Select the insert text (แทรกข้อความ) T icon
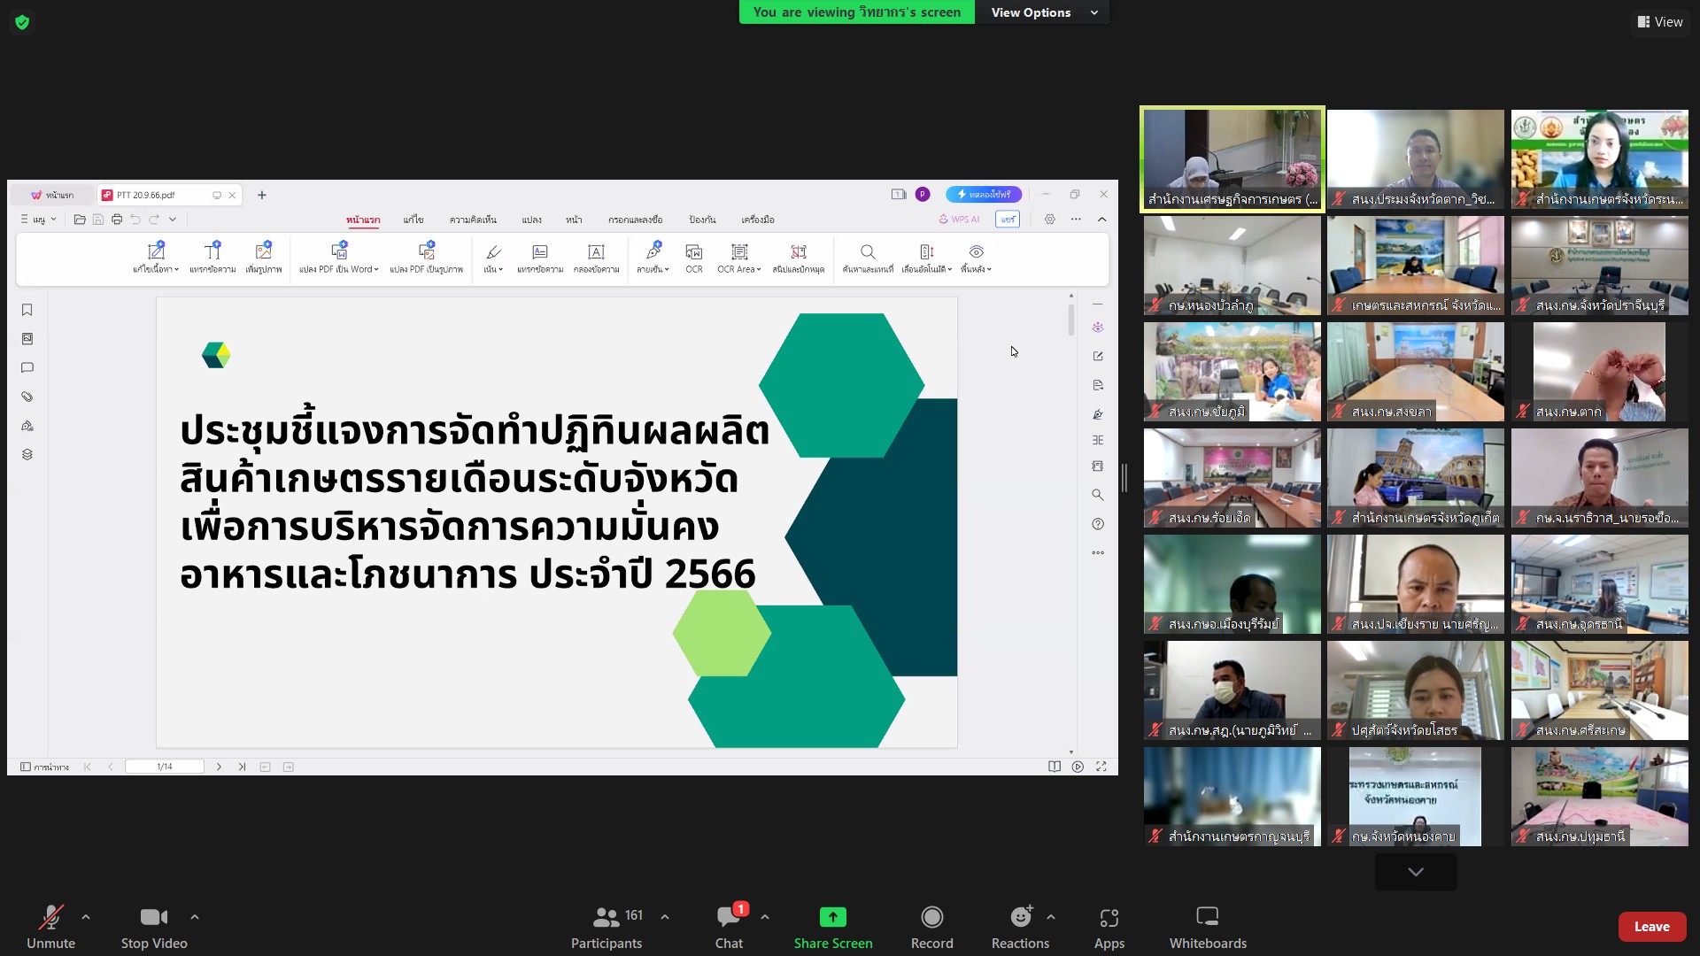This screenshot has width=1700, height=956. click(212, 258)
